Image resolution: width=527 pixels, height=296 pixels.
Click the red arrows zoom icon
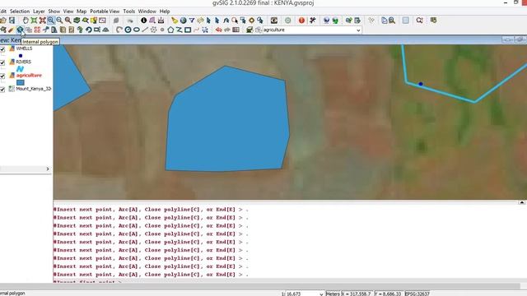click(42, 21)
